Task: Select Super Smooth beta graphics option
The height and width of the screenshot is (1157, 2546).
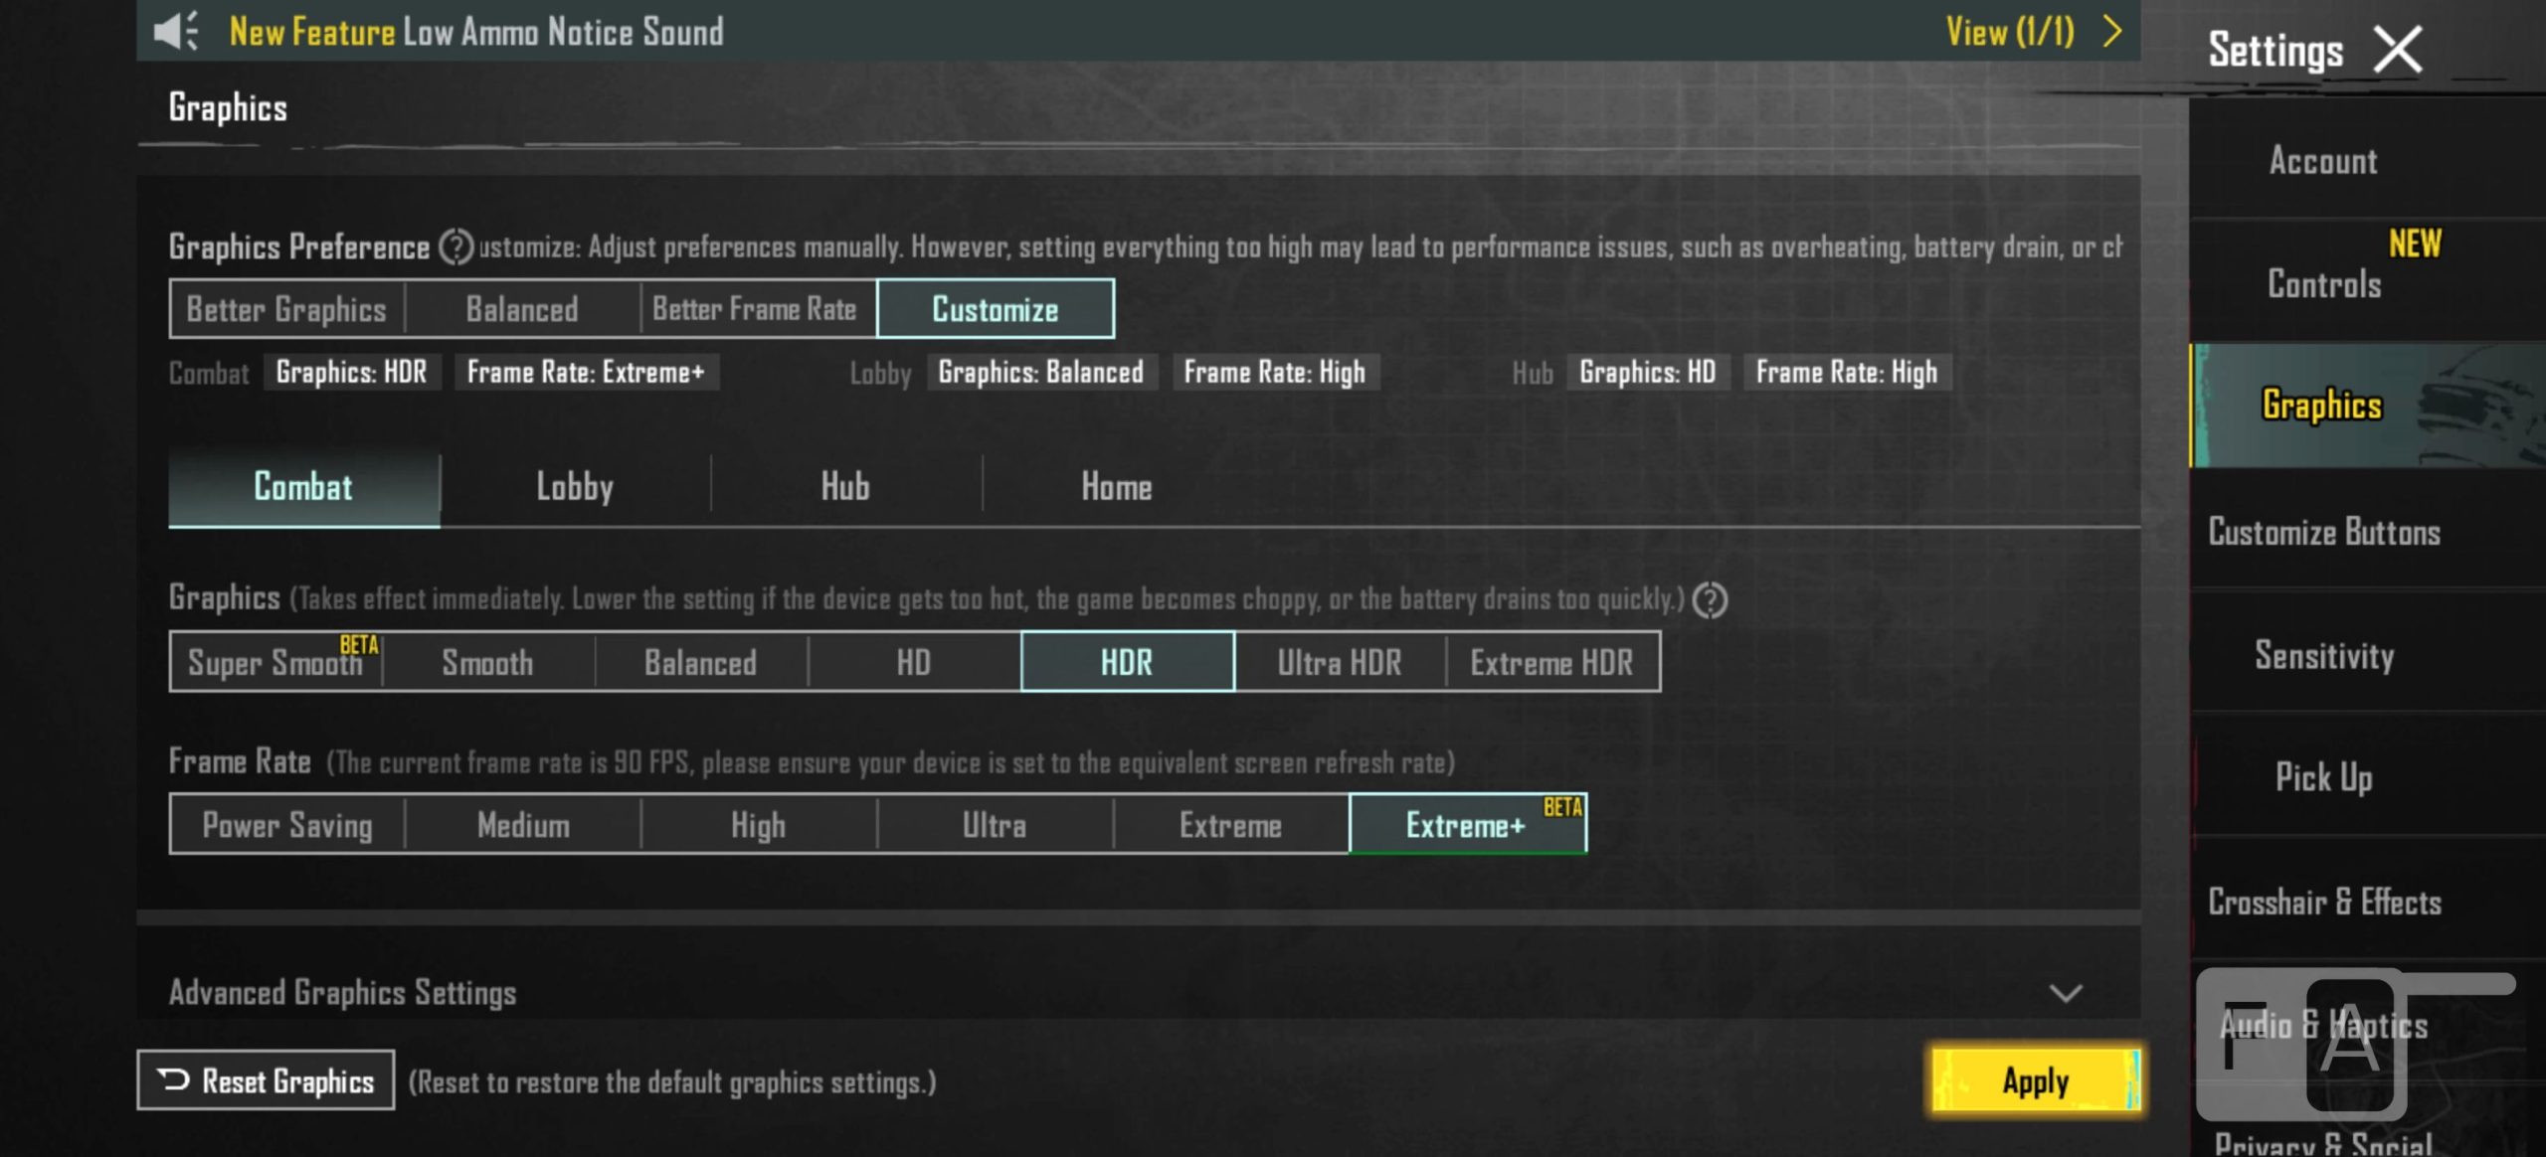Action: point(275,662)
